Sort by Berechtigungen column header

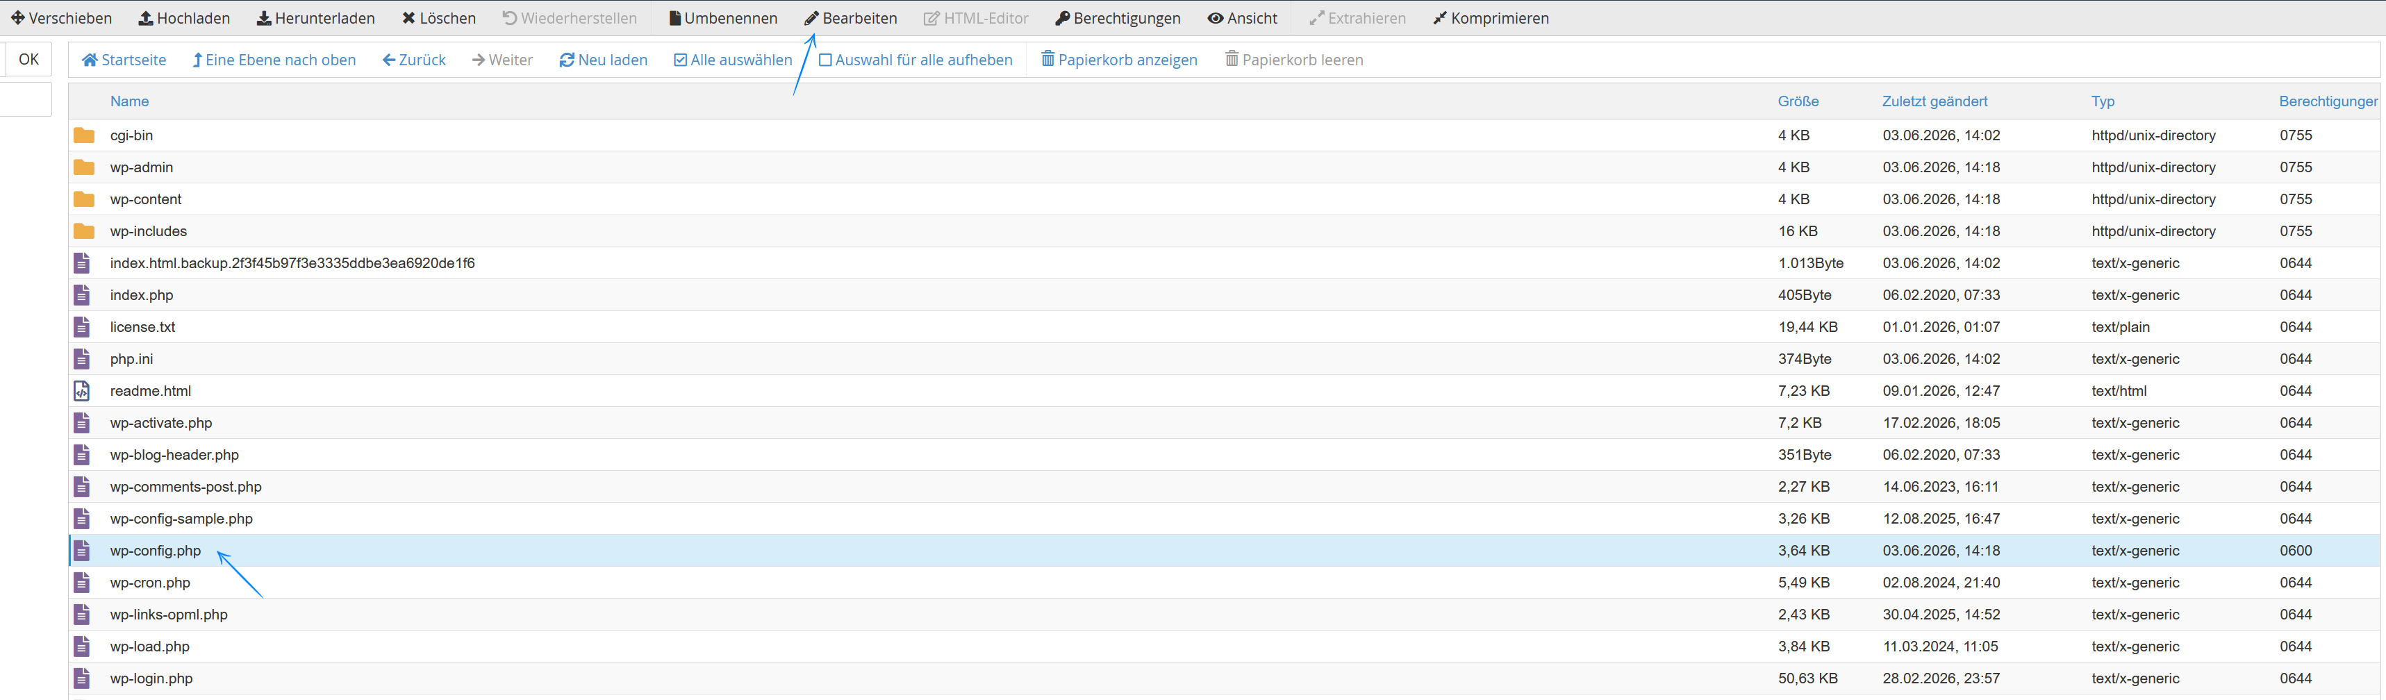[x=2328, y=102]
